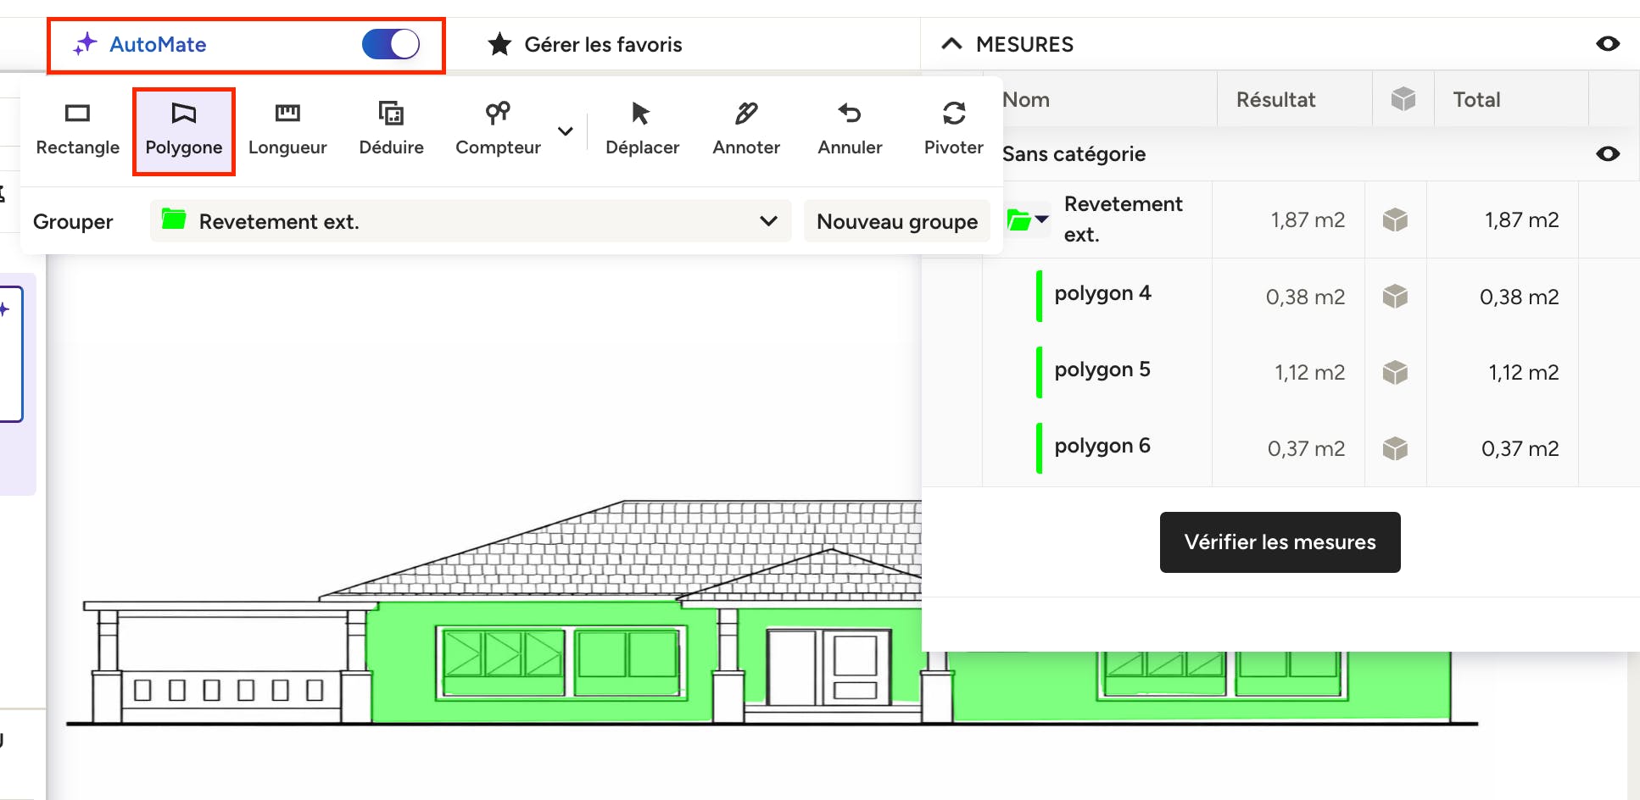The width and height of the screenshot is (1640, 800).
Task: Hide the Sans catégorie measurements
Action: [1607, 154]
